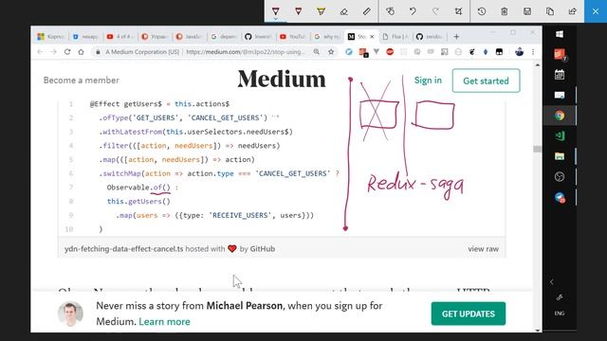Clear all ink with the trash icon

(504, 11)
